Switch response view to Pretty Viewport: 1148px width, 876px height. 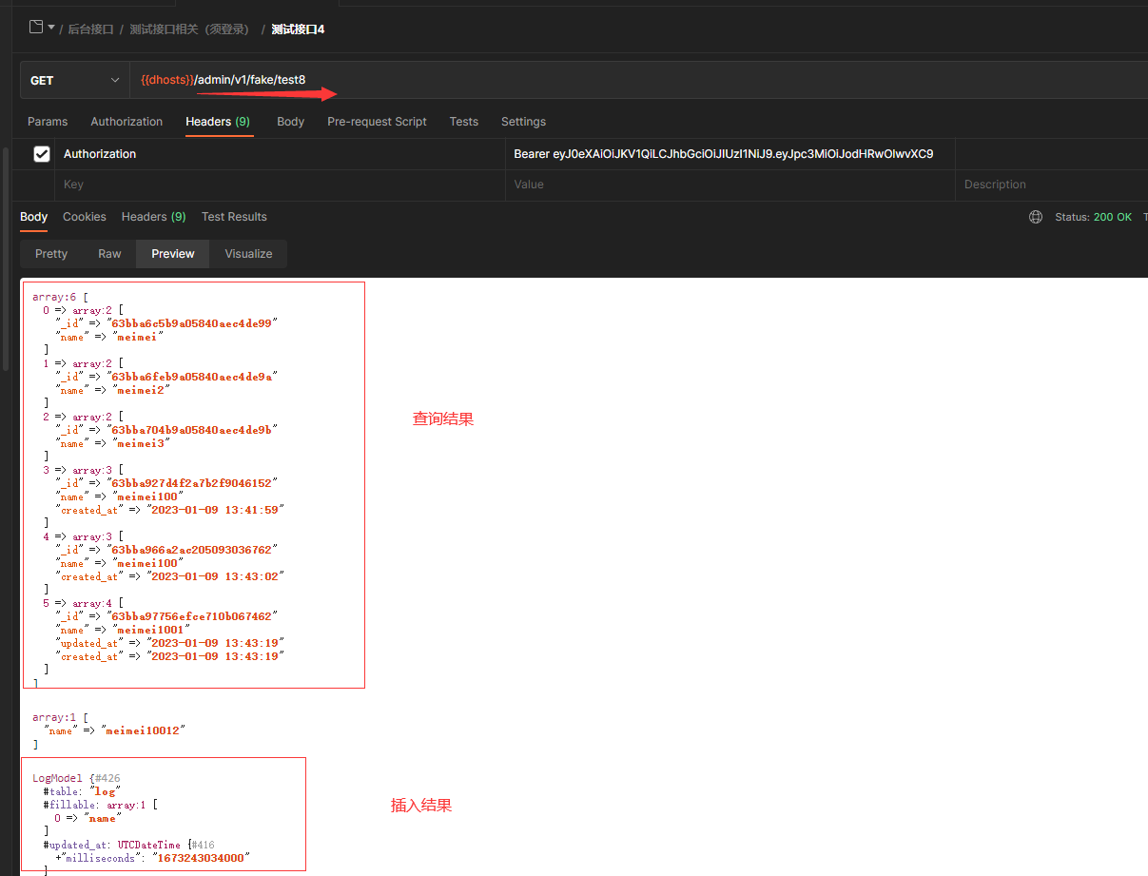point(51,254)
